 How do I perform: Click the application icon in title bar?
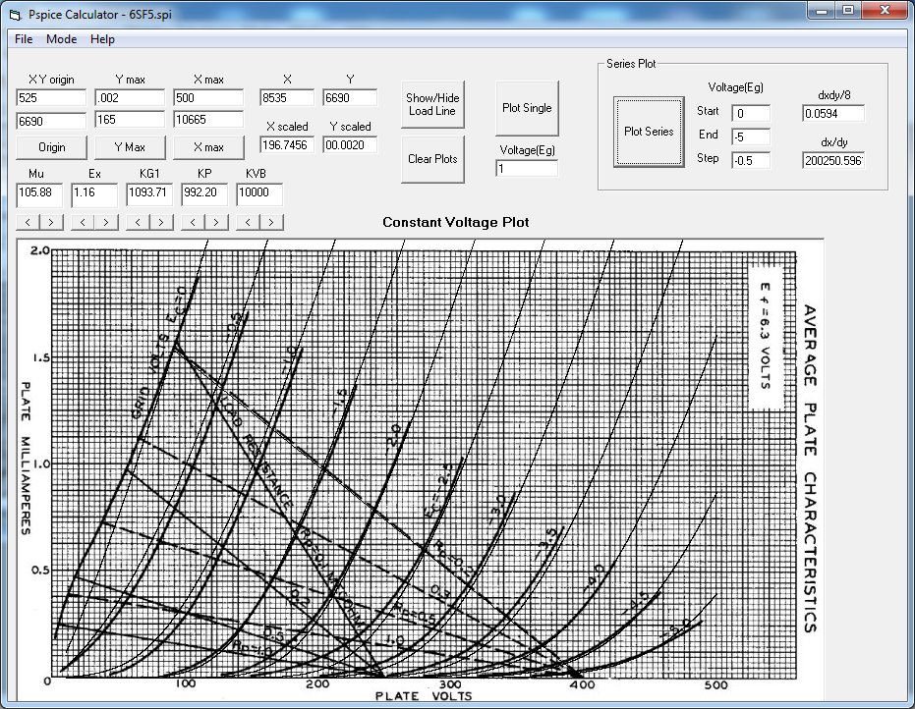pyautogui.click(x=16, y=15)
